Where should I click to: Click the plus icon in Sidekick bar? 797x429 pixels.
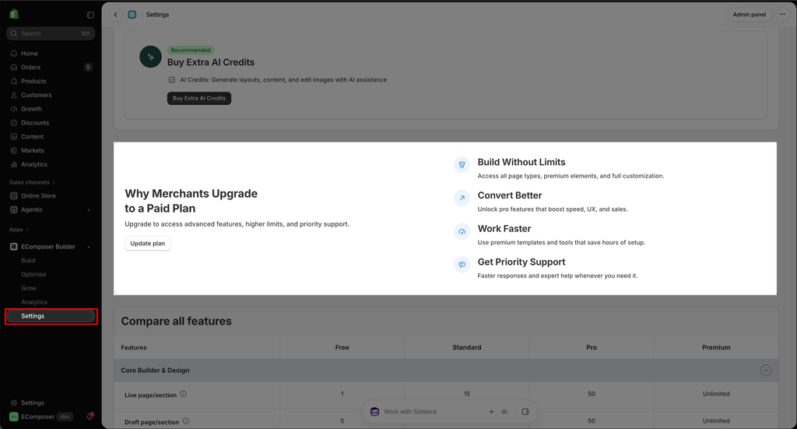(492, 412)
